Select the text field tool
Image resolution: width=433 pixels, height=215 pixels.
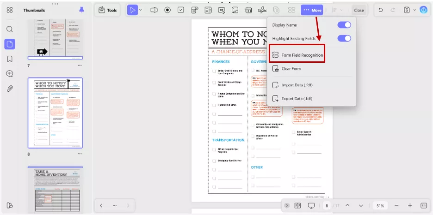pyautogui.click(x=154, y=10)
